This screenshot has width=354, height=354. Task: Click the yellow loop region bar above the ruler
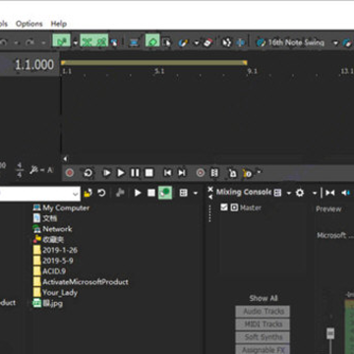tap(153, 63)
